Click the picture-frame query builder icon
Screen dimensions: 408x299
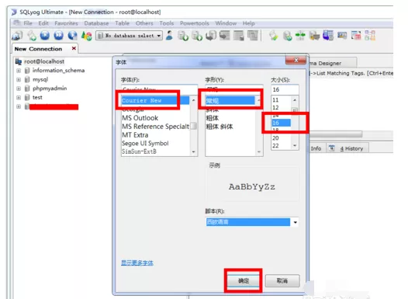click(342, 35)
